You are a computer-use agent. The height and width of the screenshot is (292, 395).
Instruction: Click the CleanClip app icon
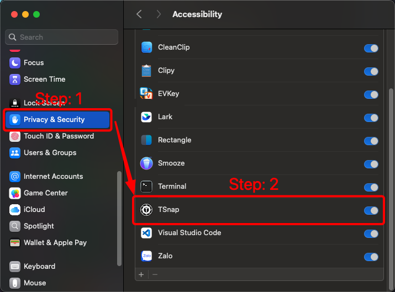click(146, 47)
